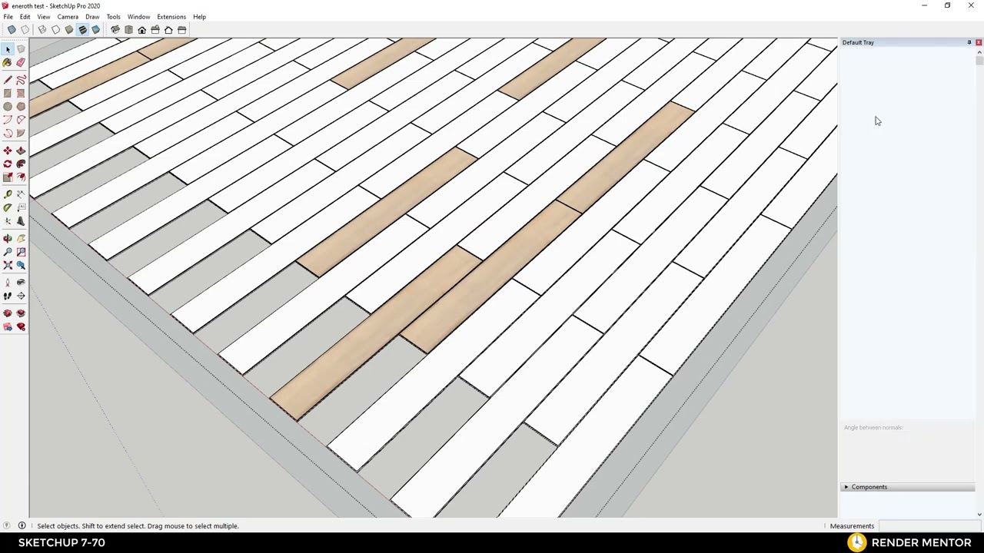This screenshot has width=984, height=553.
Task: Select the Previous view tool
Action: tap(21, 265)
